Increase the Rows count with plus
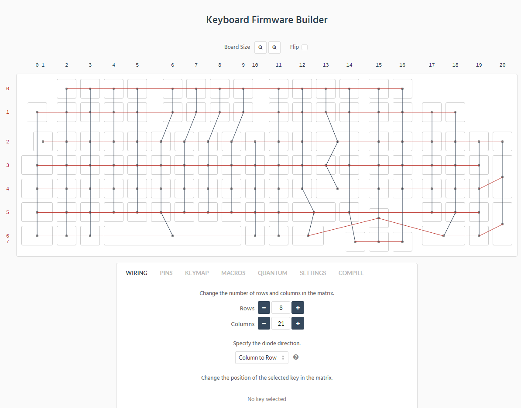 point(298,308)
